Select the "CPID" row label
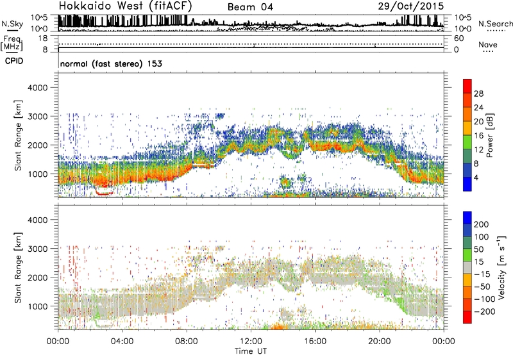 pyautogui.click(x=14, y=61)
